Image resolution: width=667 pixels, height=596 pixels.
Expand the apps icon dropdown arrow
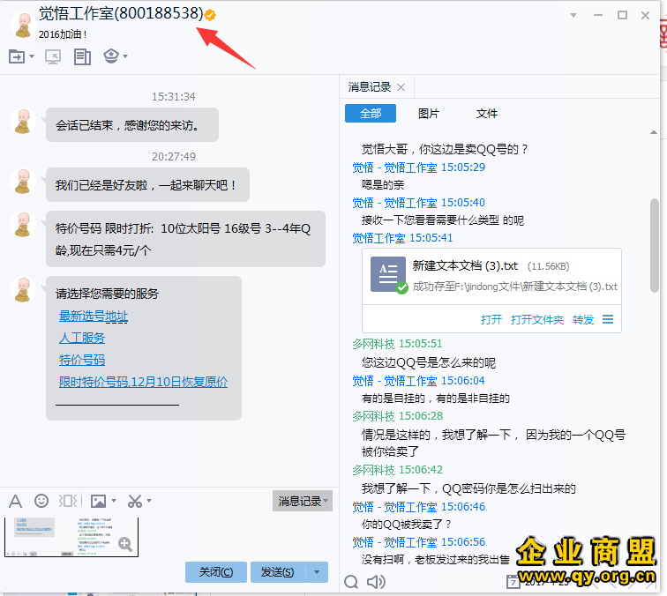[125, 56]
